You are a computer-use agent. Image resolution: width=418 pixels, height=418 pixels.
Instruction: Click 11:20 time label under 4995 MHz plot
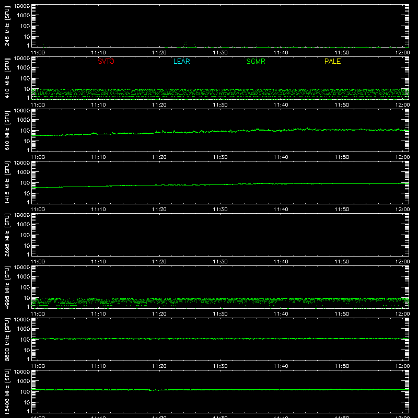[159, 314]
